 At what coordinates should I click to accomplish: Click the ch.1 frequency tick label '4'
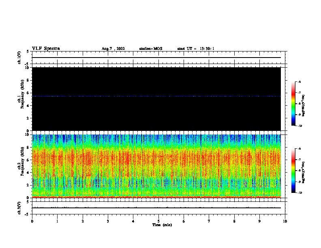coord(28,106)
